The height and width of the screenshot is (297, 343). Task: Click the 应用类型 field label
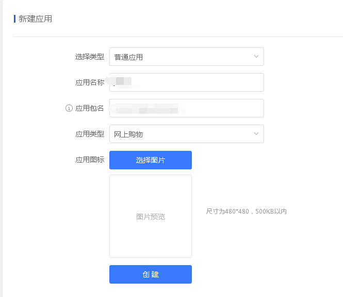pos(89,134)
